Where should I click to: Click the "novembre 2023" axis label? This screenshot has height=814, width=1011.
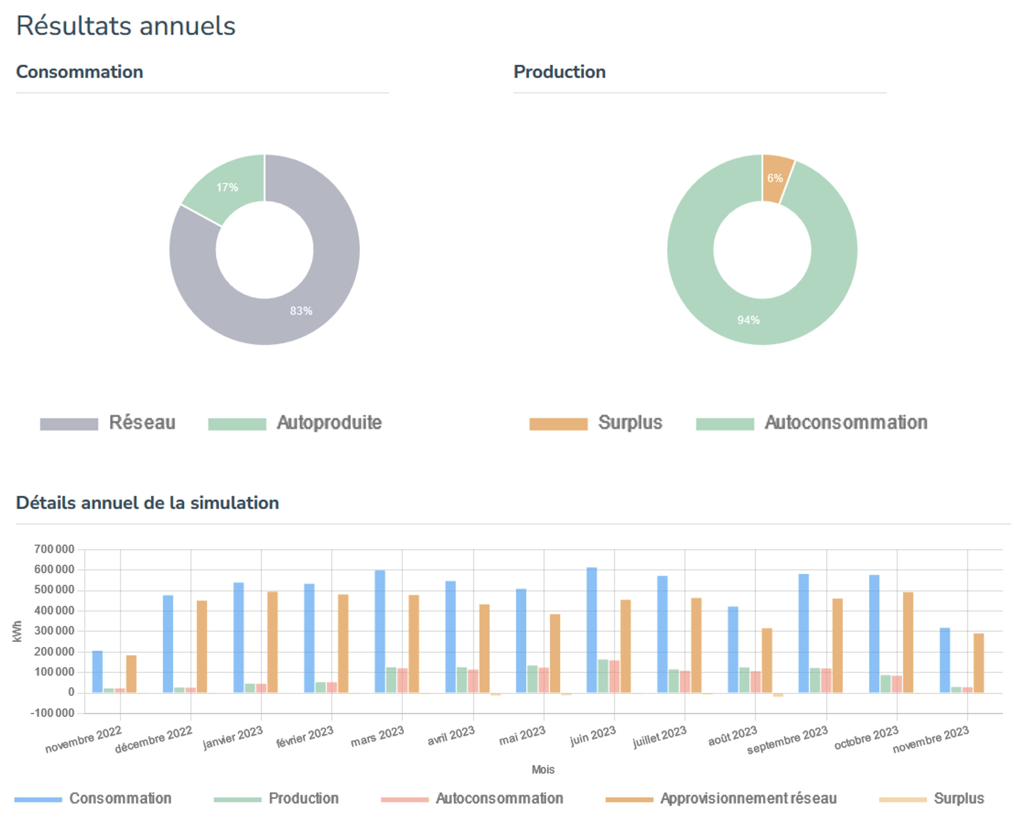click(x=930, y=739)
